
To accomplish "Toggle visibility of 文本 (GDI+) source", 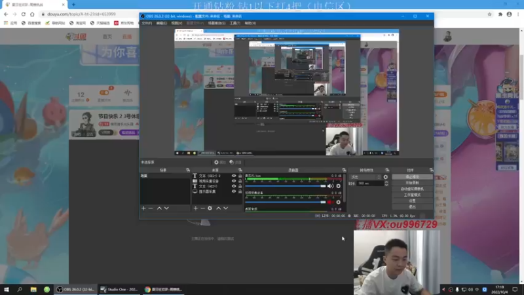I will [234, 186].
